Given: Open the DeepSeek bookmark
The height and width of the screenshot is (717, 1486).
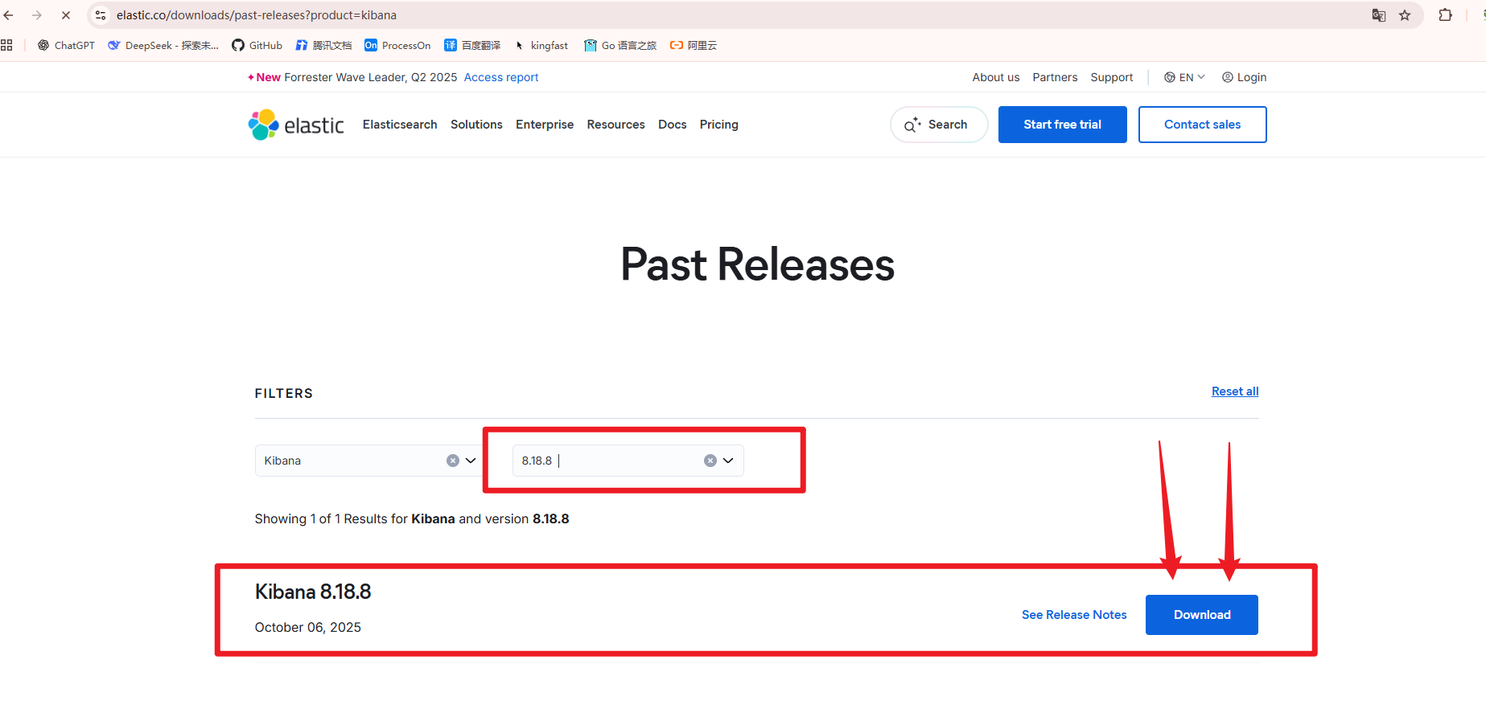Looking at the screenshot, I should (163, 46).
